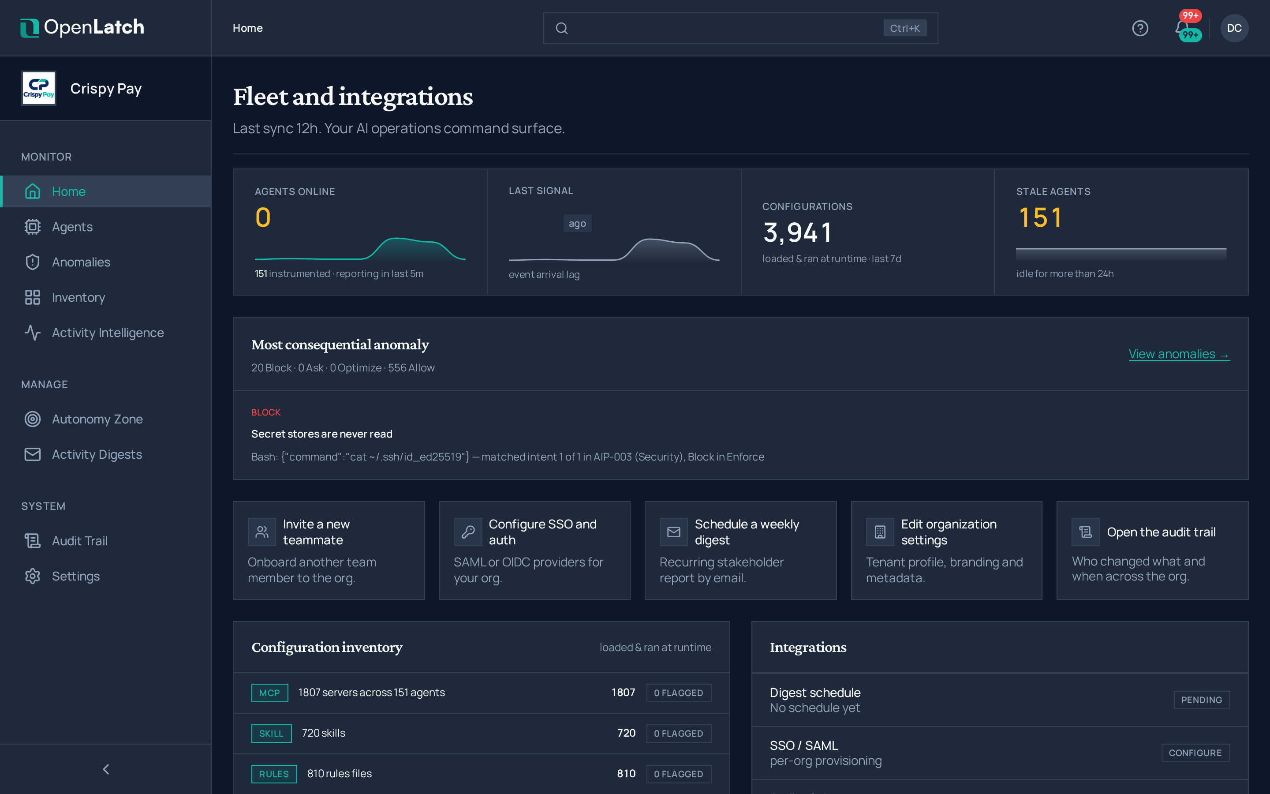Click the Crispy Pay organization name

pyautogui.click(x=106, y=88)
